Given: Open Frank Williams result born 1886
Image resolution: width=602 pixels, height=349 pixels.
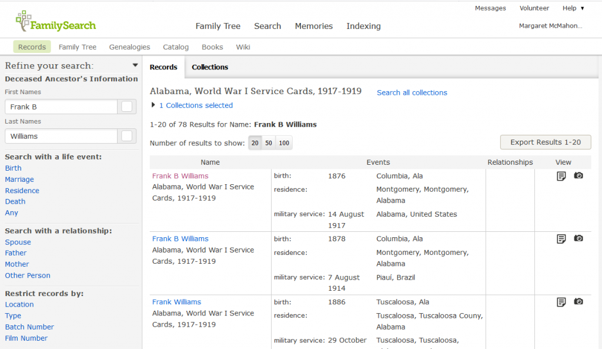Looking at the screenshot, I should [176, 302].
